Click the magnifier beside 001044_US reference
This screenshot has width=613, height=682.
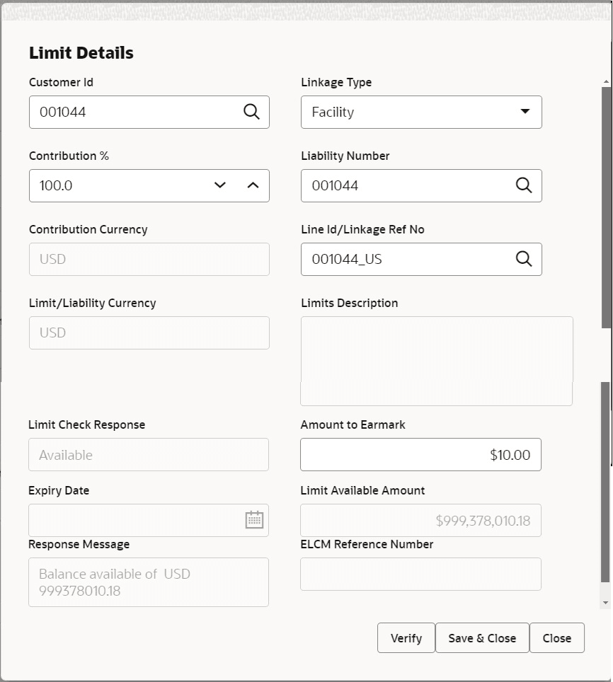coord(524,259)
